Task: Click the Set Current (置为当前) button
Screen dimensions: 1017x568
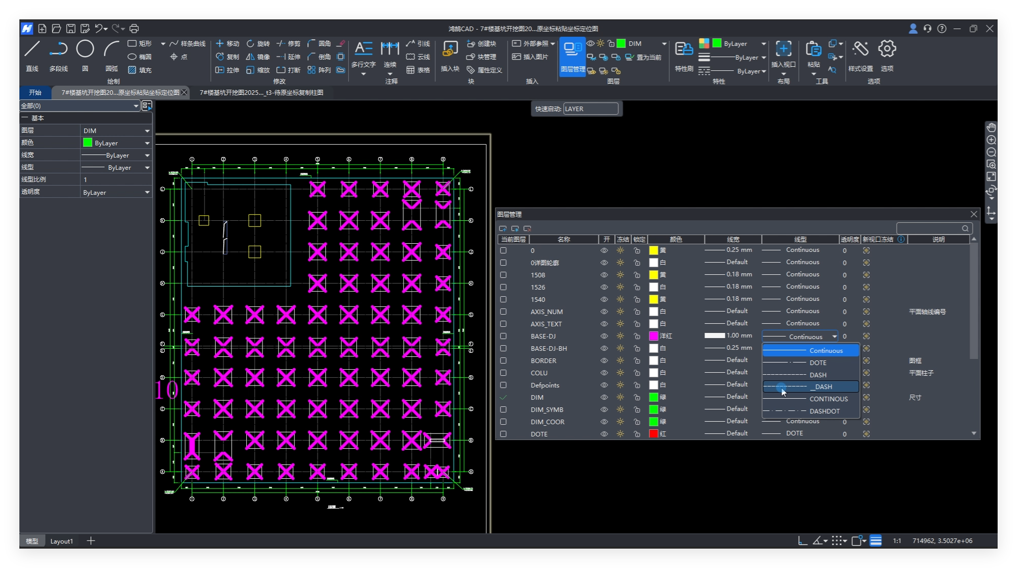Action: [644, 57]
